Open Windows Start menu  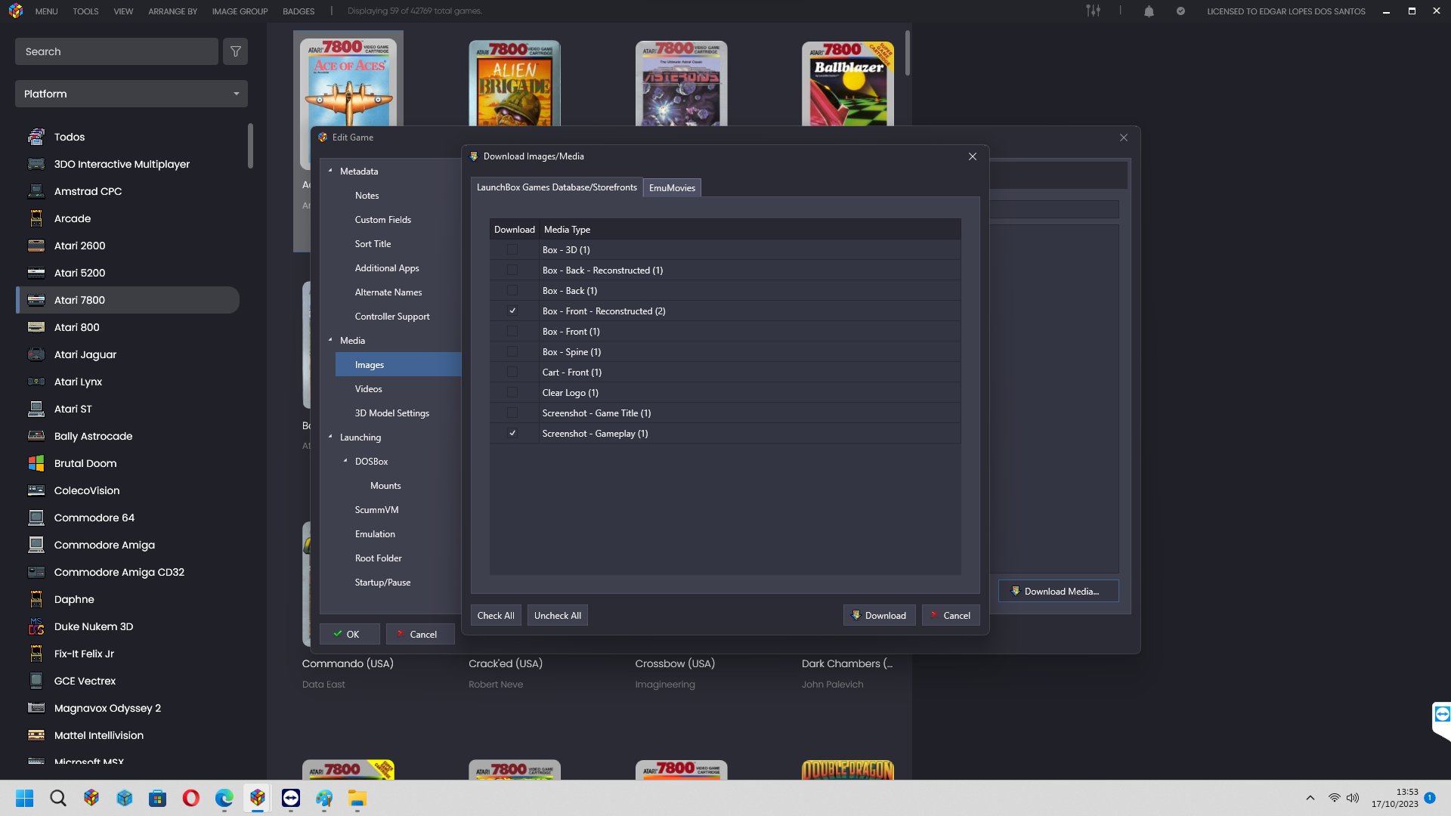tap(25, 798)
